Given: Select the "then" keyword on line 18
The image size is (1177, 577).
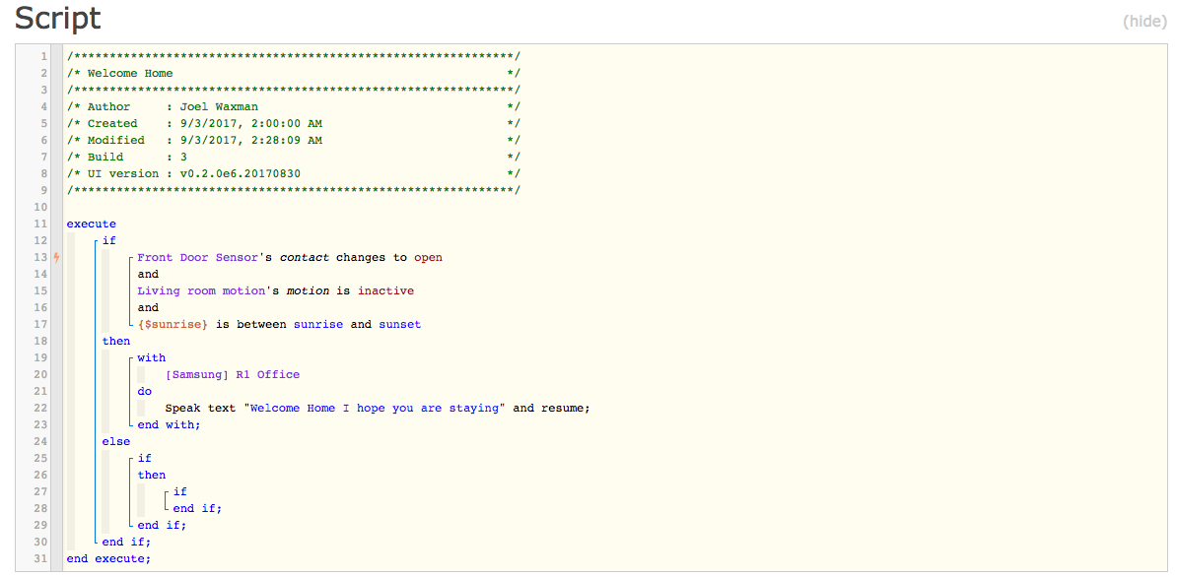Looking at the screenshot, I should 116,341.
